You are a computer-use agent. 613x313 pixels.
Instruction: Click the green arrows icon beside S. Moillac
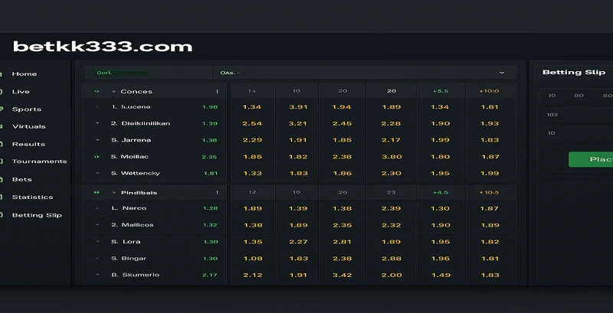tap(97, 157)
